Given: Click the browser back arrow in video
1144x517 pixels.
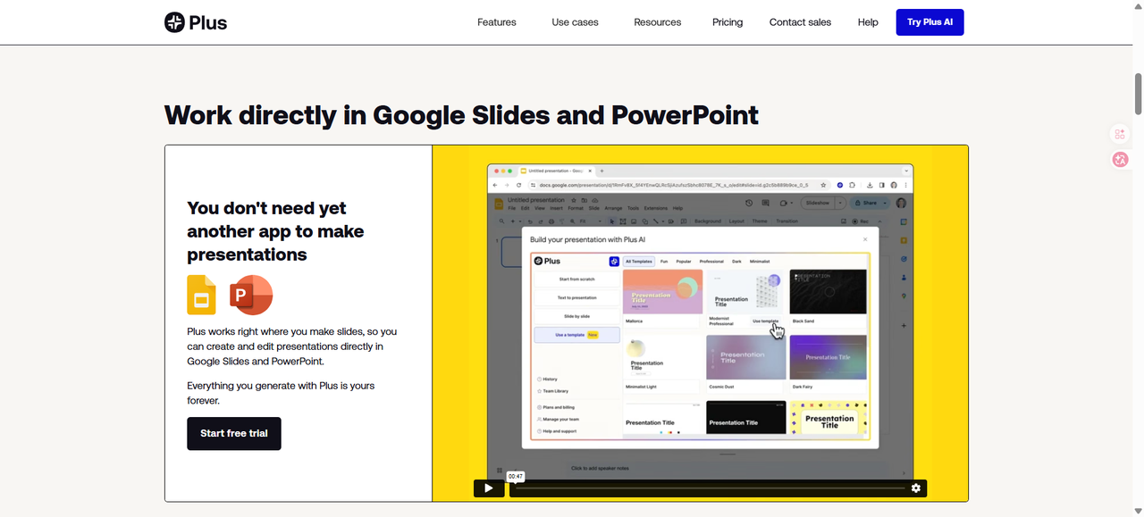Looking at the screenshot, I should click(495, 185).
